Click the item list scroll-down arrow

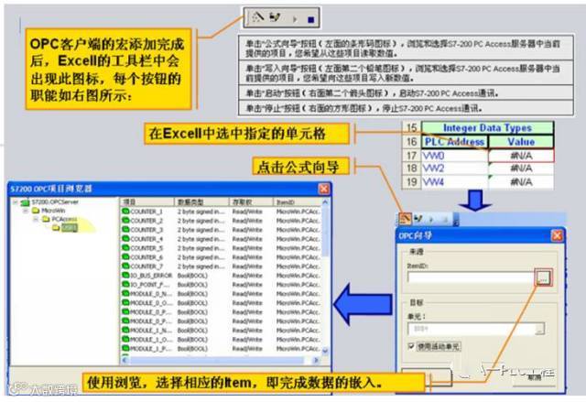click(x=325, y=351)
